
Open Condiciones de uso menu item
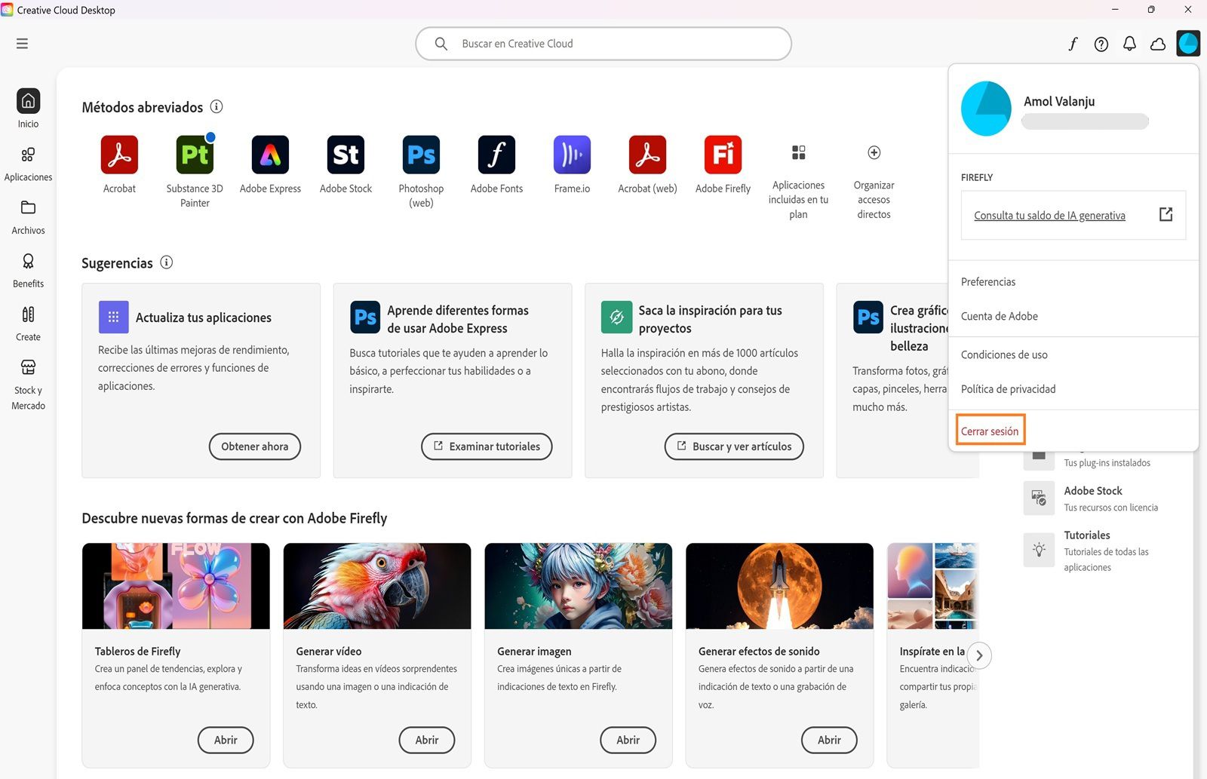[x=1004, y=355]
